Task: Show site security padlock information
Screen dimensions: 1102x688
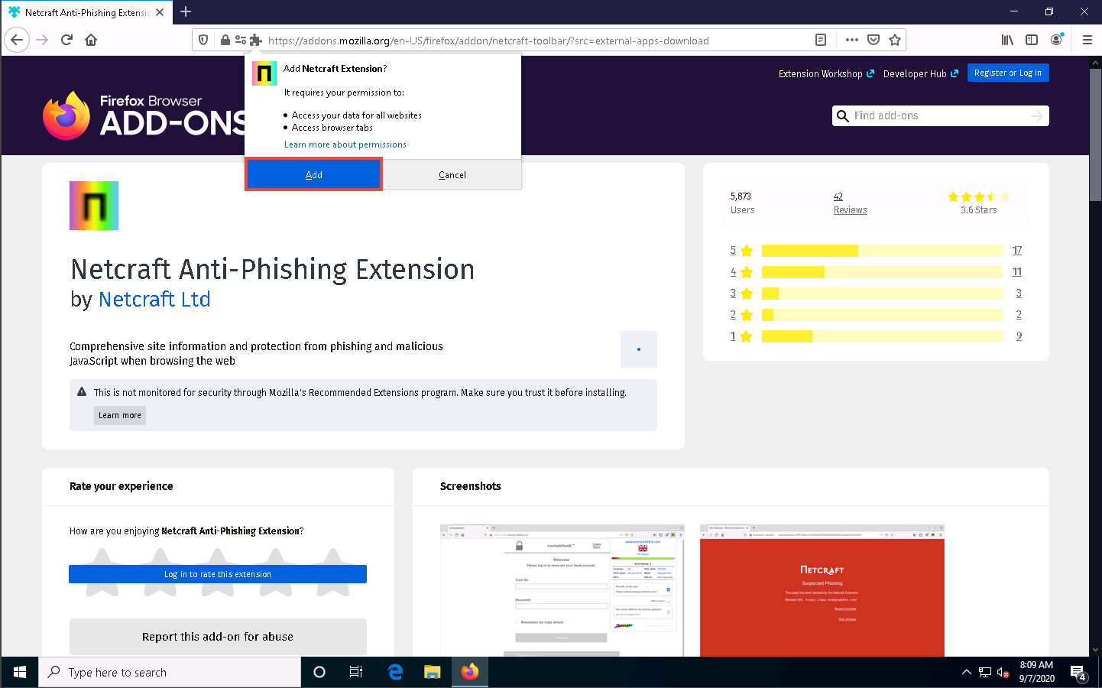Action: tap(225, 41)
